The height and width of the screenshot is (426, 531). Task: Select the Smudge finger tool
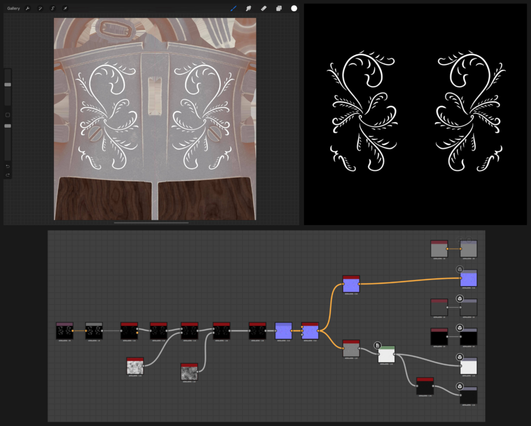[x=248, y=8]
